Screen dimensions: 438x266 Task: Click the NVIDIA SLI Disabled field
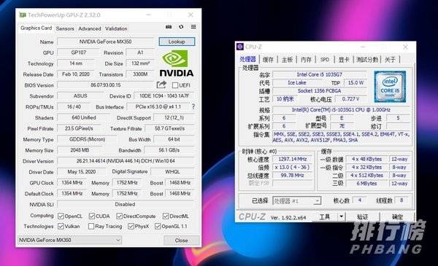[125, 204]
